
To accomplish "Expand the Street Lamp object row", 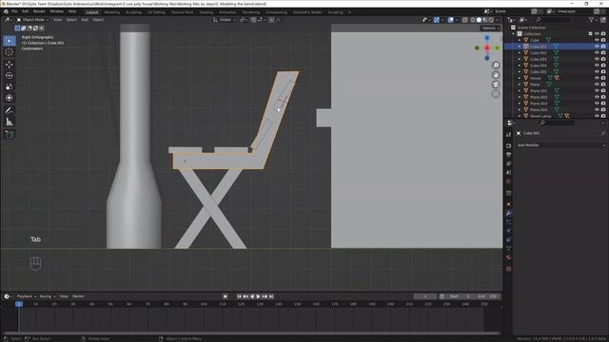I will [x=520, y=116].
